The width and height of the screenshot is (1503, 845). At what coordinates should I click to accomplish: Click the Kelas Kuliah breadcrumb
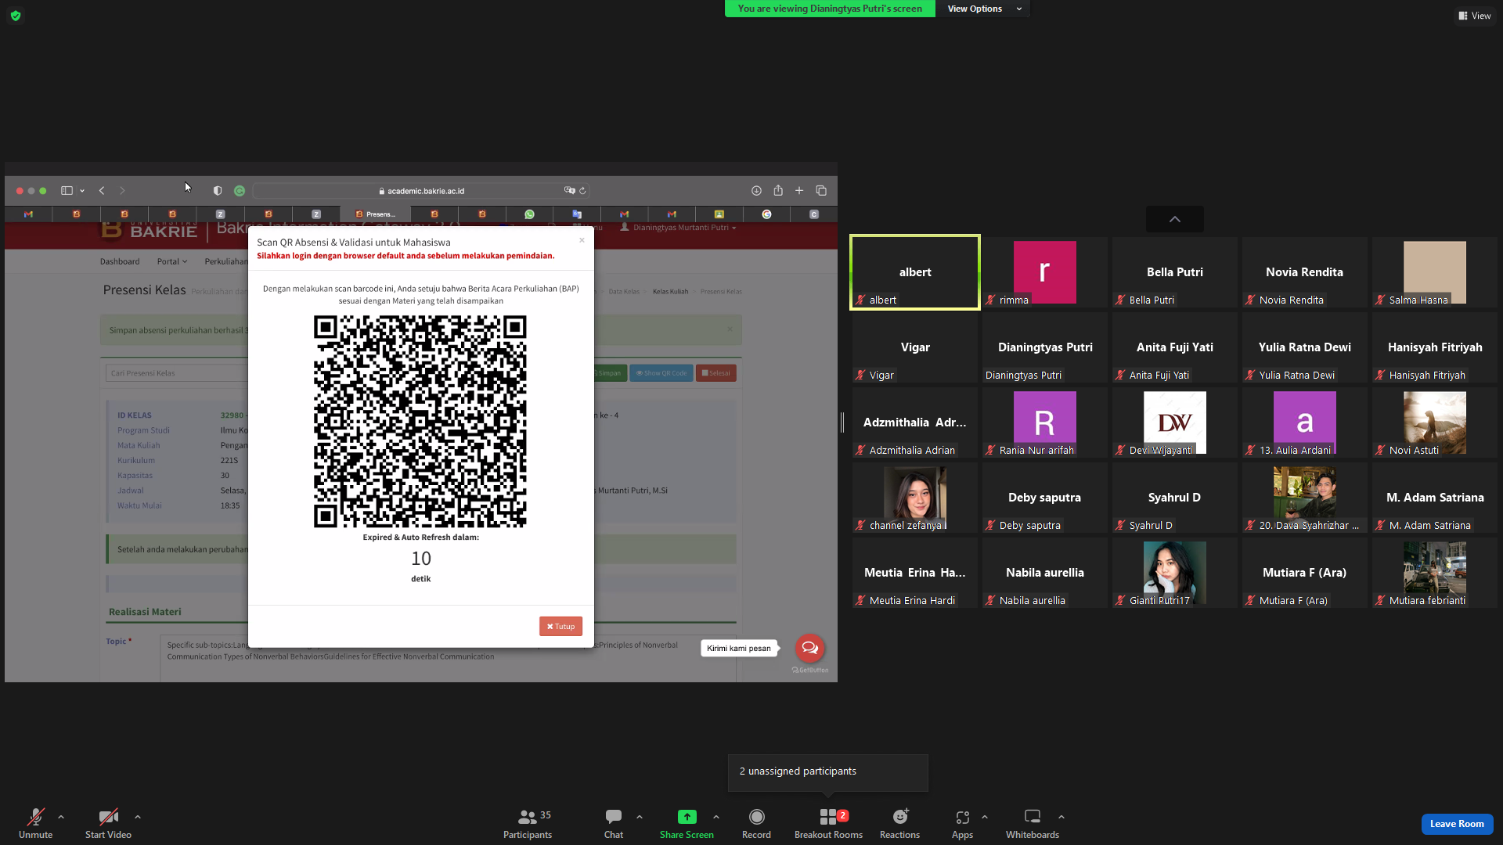click(x=670, y=292)
